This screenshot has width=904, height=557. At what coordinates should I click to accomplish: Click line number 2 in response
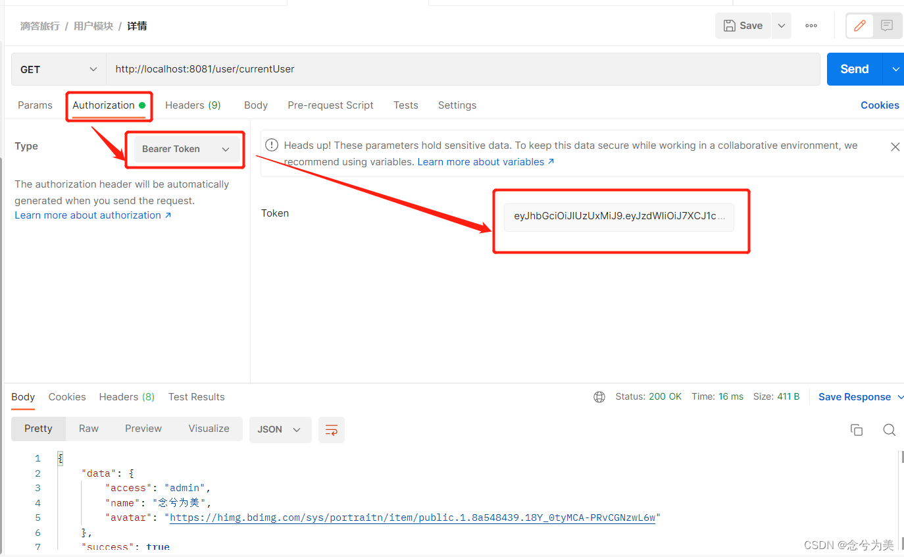38,473
